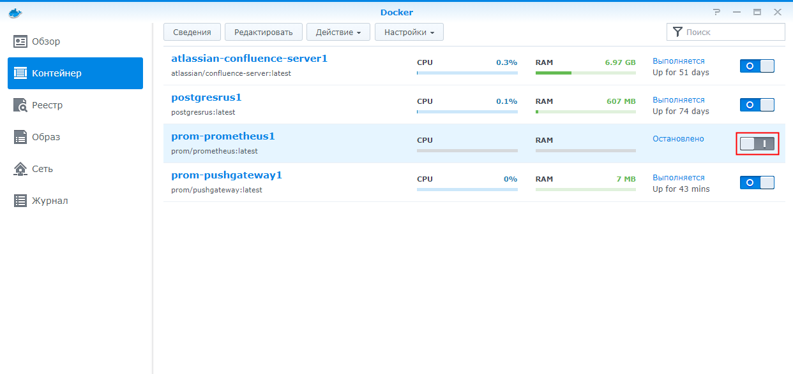Click the RAM usage bar of postgresrus1
The width and height of the screenshot is (793, 374).
585,111
